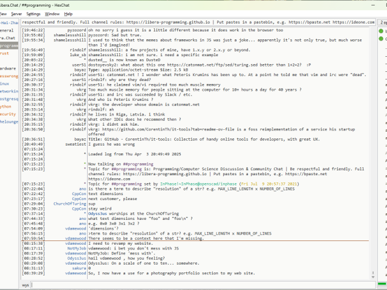This screenshot has height=290, width=387.
Task: Open the Window menu
Action: tap(53, 13)
